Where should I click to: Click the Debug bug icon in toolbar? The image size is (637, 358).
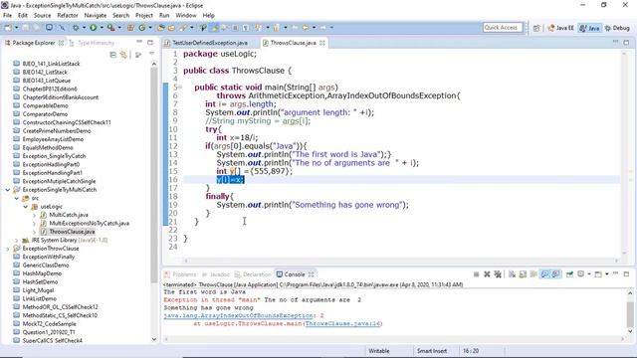click(76, 28)
